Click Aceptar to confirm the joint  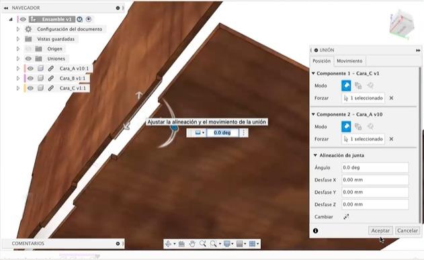click(380, 231)
